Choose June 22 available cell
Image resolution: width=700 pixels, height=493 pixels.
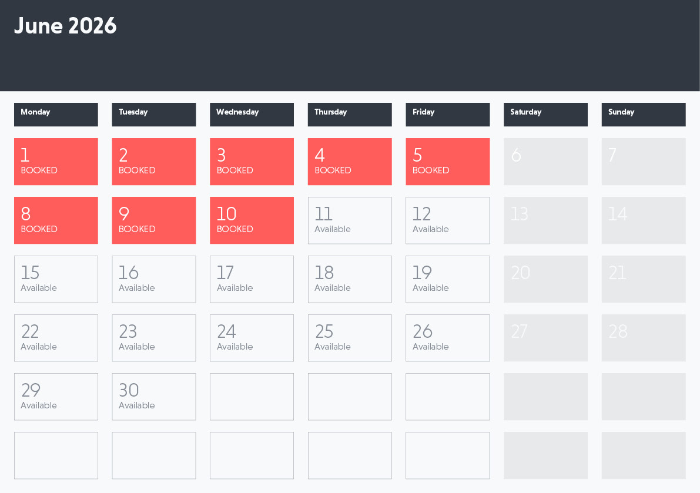(56, 338)
